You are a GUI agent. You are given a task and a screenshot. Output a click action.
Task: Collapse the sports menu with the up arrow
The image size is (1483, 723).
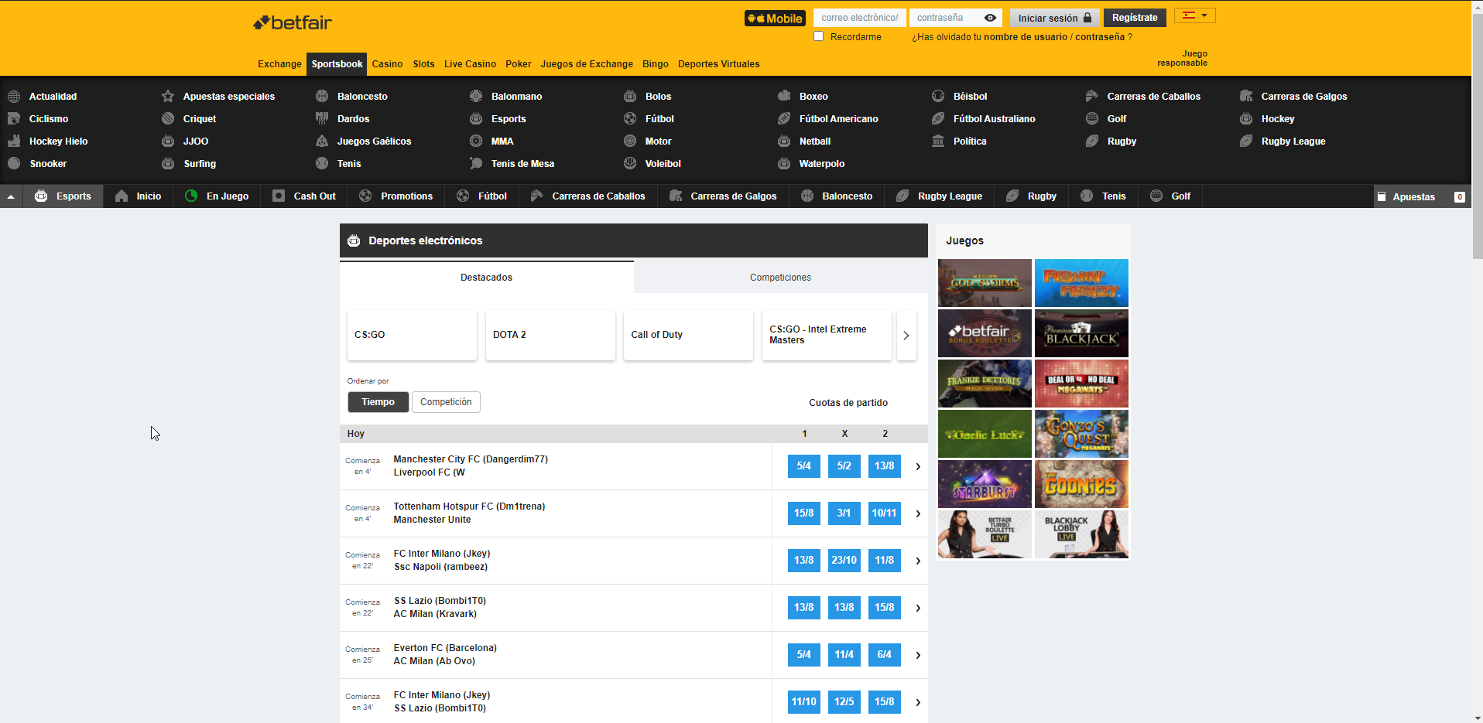pos(11,197)
